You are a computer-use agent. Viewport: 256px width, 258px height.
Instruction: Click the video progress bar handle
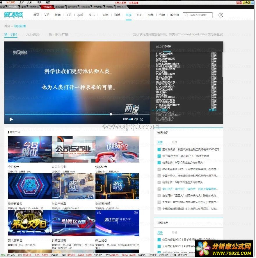coord(111,114)
